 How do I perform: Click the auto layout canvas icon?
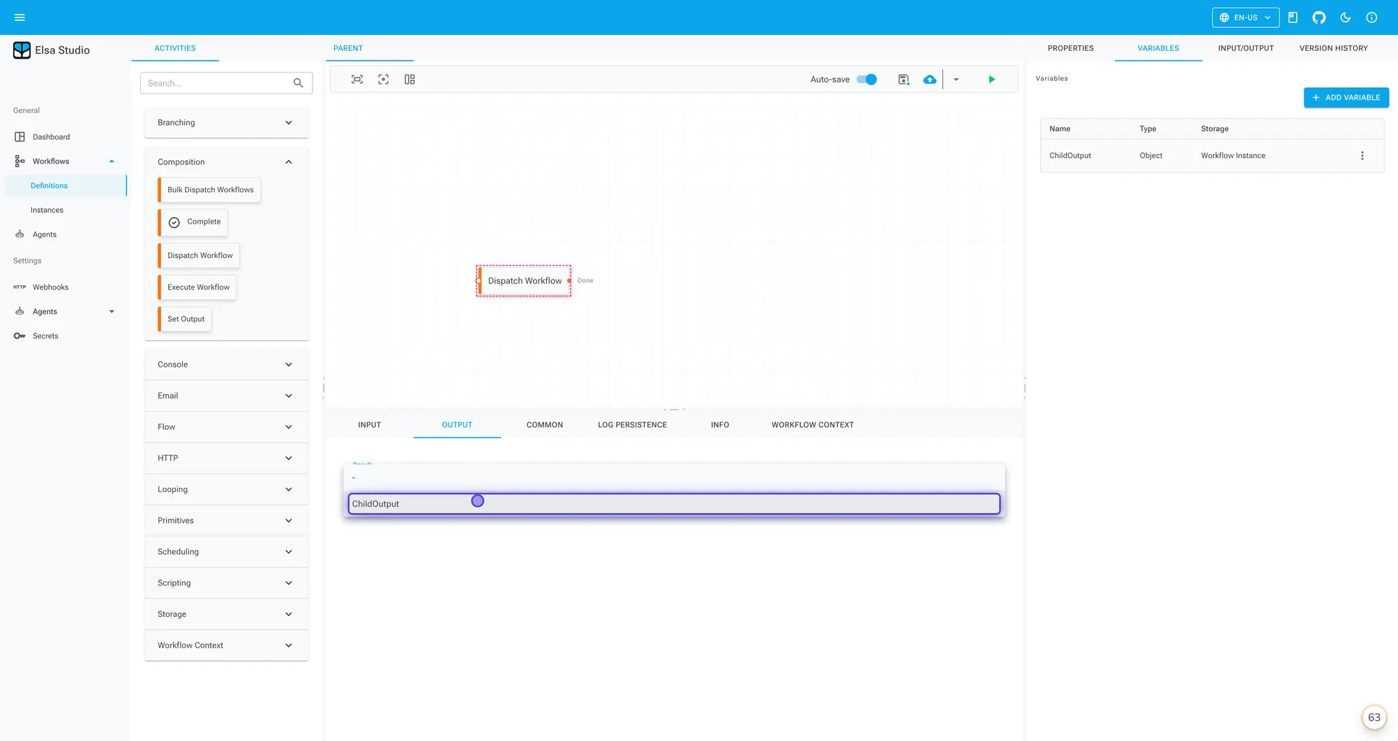(x=409, y=79)
